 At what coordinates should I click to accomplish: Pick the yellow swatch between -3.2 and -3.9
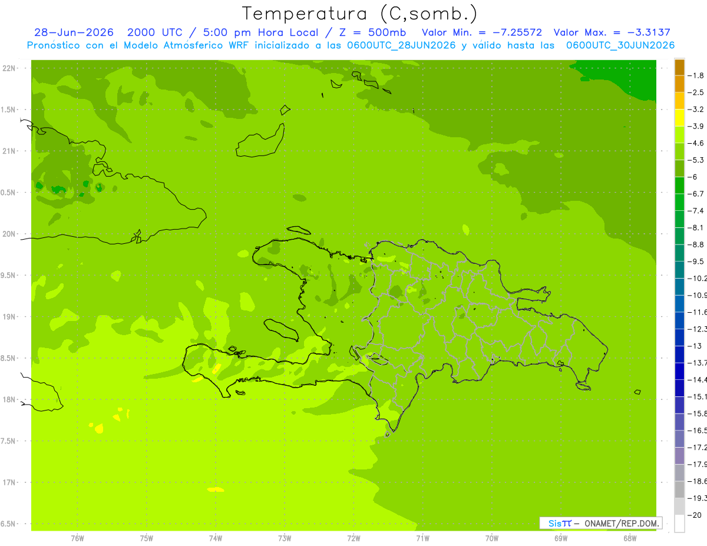(x=679, y=118)
